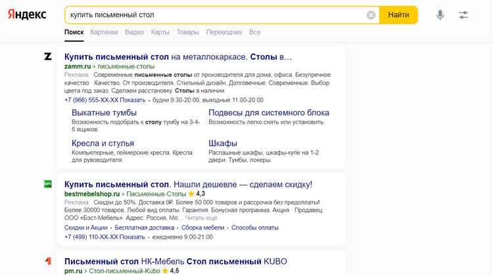The image size is (493, 276).
Task: Open the письменные-столы breadcrumb link
Action: tap(126, 66)
